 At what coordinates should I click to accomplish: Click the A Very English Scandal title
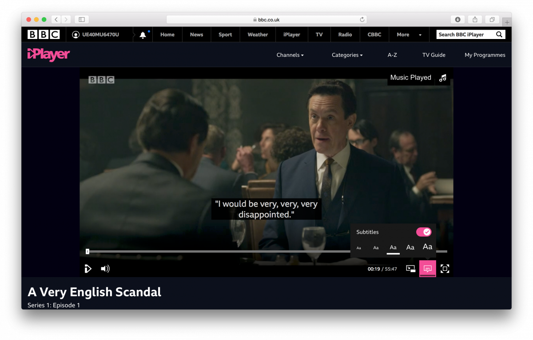pos(95,292)
